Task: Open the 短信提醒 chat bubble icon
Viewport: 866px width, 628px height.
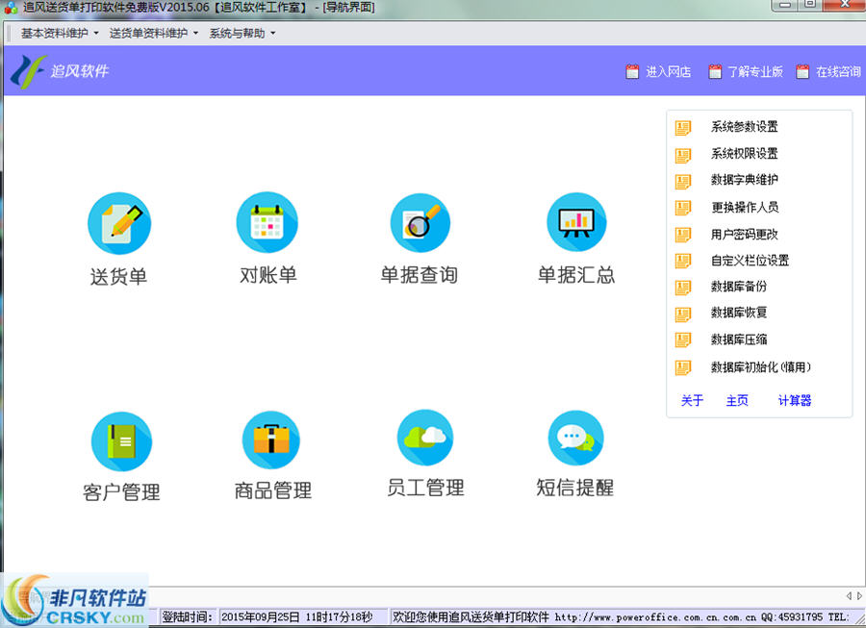Action: click(x=576, y=439)
